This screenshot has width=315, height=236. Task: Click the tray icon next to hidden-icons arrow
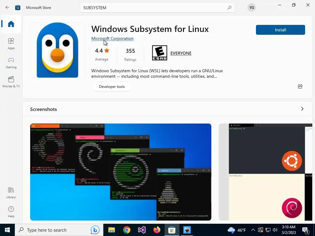tap(260, 230)
